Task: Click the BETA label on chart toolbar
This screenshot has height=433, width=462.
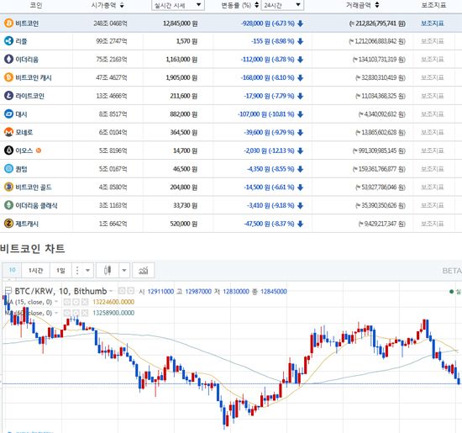Action: tap(452, 271)
